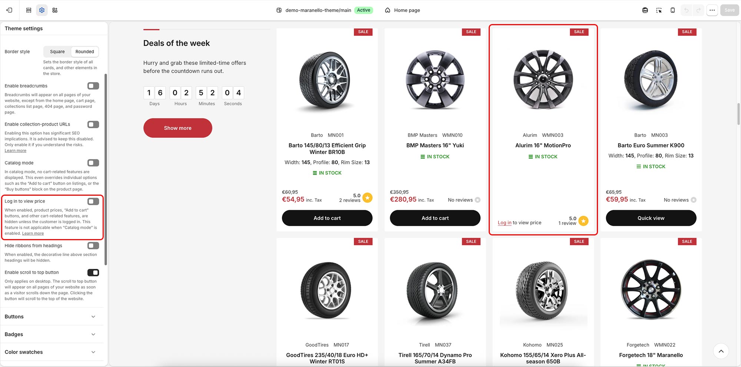741x367 pixels.
Task: Click the Show more button
Action: tap(178, 128)
